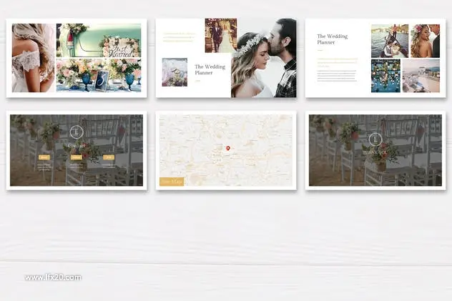Open the small wedding rings photo

click(175, 72)
